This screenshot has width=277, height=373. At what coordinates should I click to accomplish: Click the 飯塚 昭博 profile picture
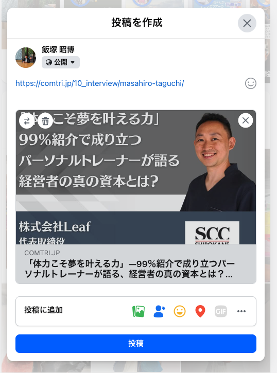26,57
